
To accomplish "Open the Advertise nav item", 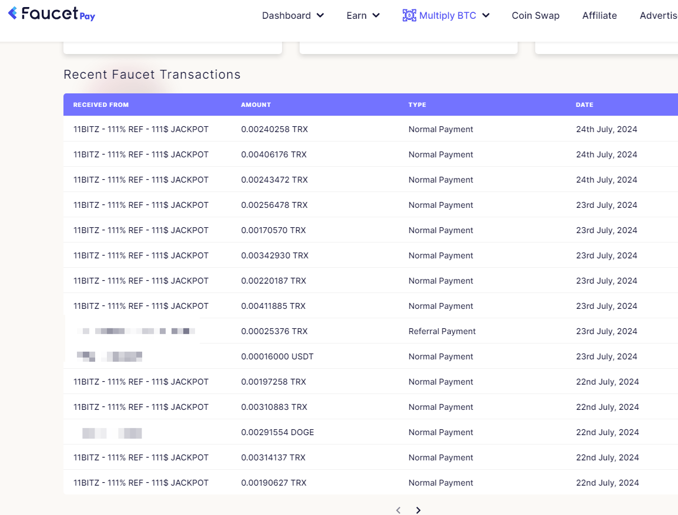I will [659, 15].
